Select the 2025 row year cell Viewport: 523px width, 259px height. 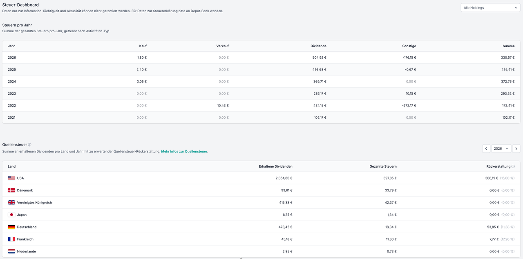(x=12, y=70)
